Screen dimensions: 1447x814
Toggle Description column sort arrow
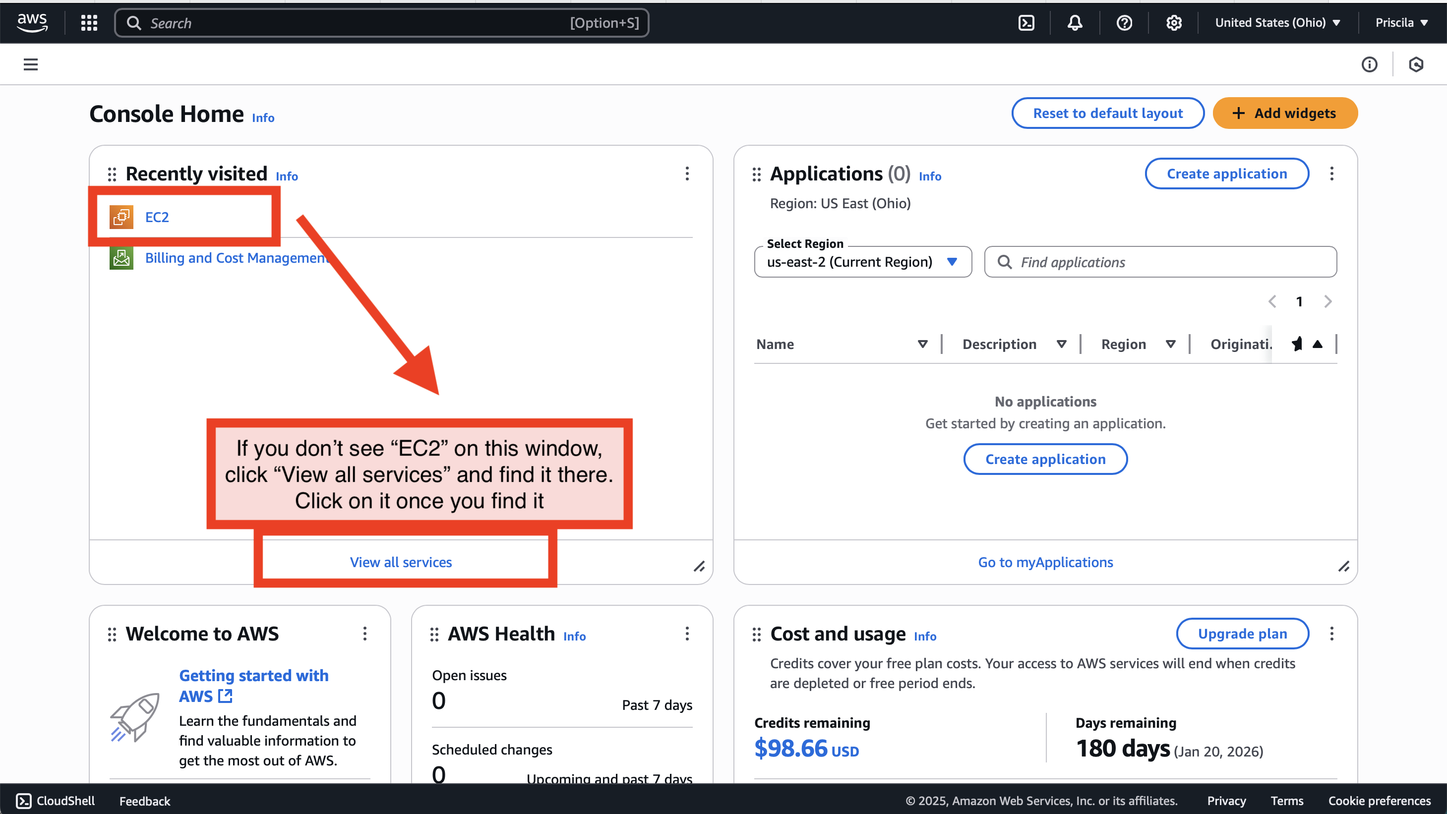[x=1061, y=344]
